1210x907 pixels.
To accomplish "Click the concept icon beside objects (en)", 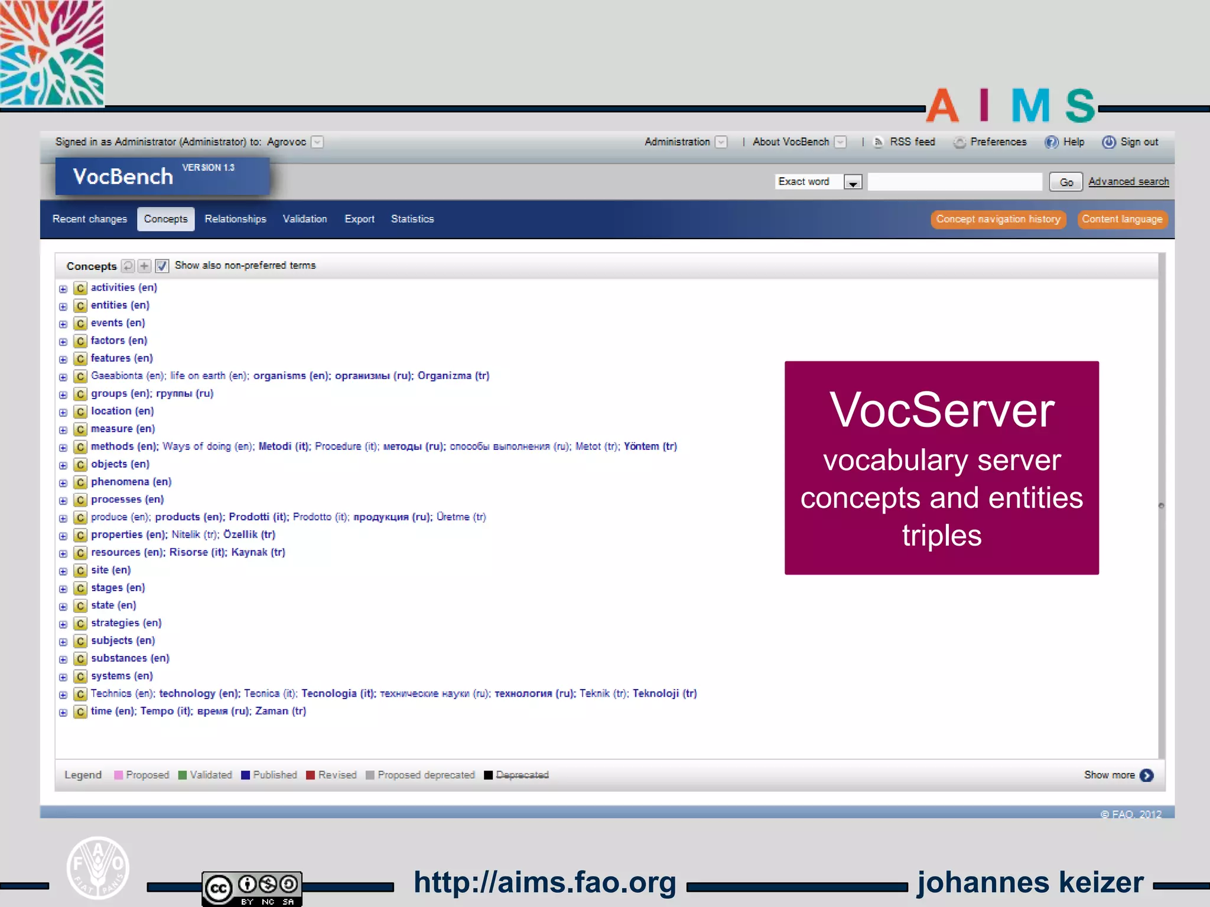I will [x=80, y=465].
